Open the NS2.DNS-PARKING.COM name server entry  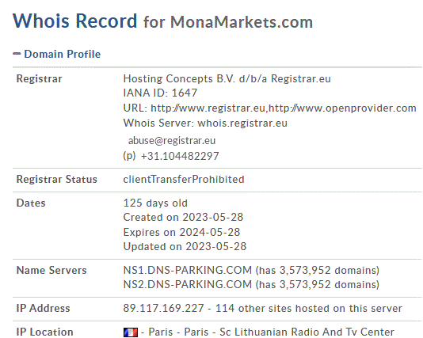coord(188,285)
